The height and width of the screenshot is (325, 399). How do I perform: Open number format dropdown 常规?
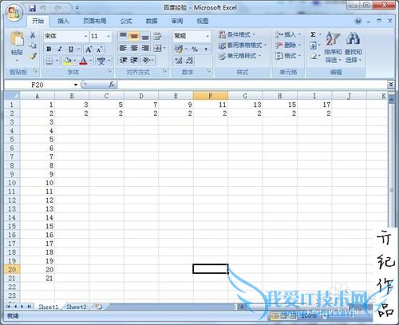(207, 36)
